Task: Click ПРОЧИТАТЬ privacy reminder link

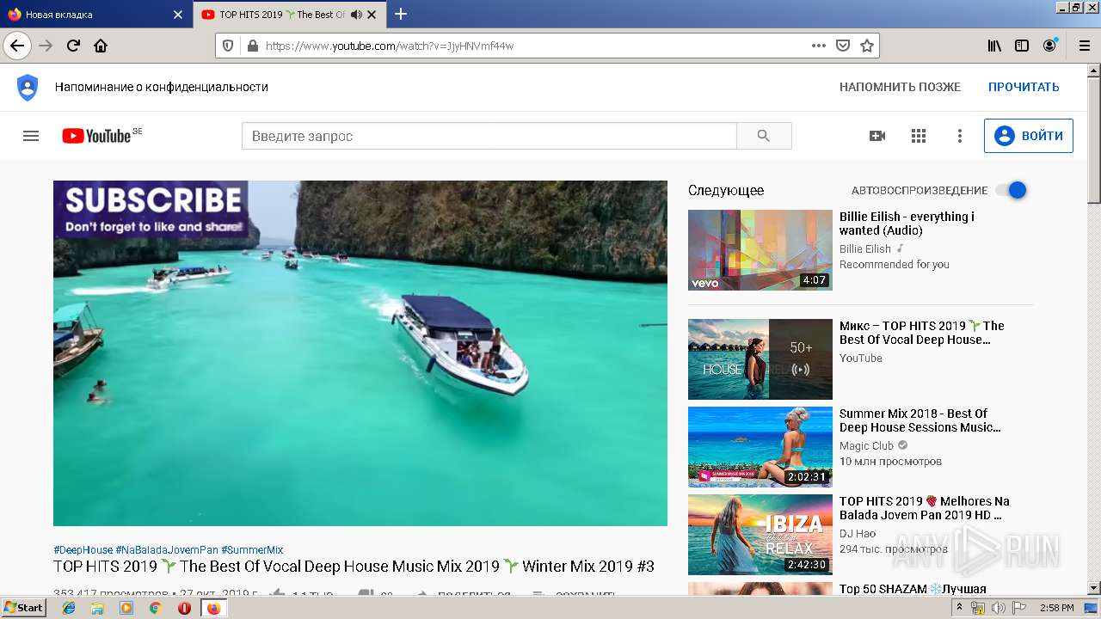Action: click(1024, 87)
